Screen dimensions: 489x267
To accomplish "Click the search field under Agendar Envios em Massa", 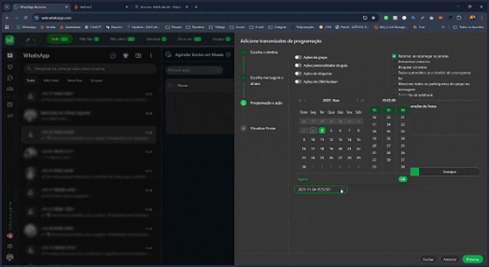I will click(x=194, y=70).
